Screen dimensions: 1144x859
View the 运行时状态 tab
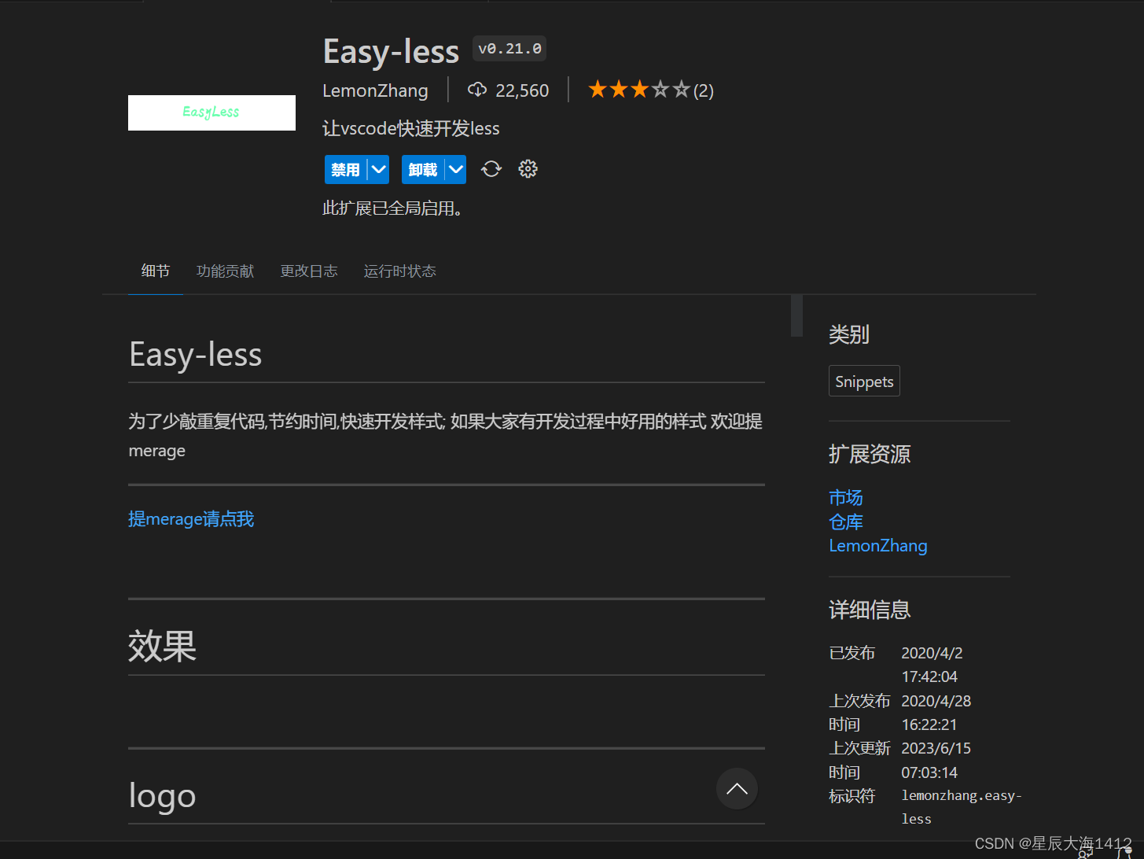pos(399,271)
